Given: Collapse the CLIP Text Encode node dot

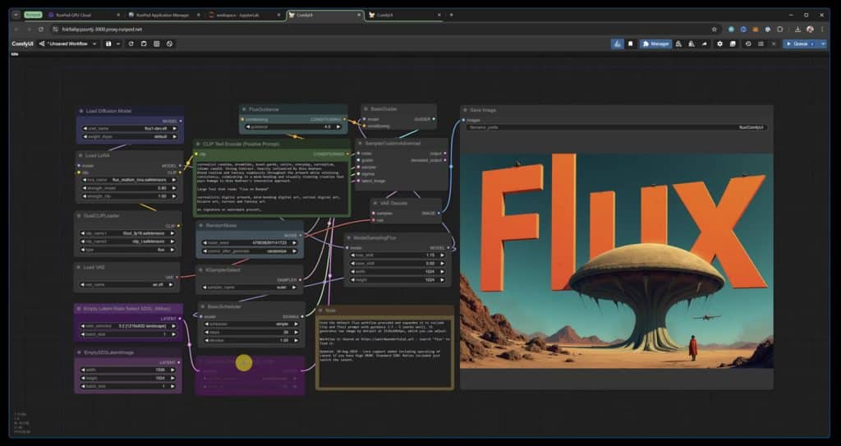Looking at the screenshot, I should coord(198,144).
